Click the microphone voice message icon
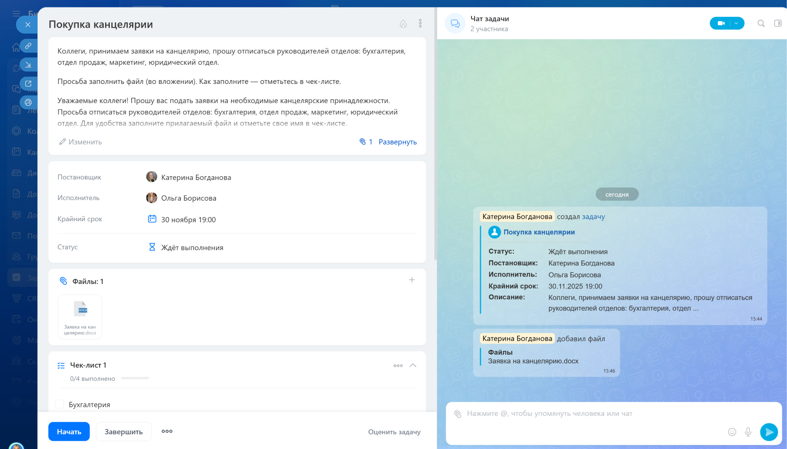Screen dimensions: 787x449 coord(748,432)
